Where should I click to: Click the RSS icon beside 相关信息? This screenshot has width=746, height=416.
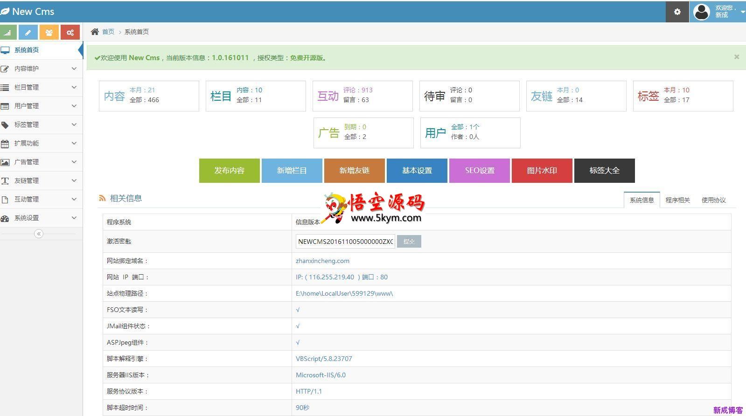coord(102,198)
